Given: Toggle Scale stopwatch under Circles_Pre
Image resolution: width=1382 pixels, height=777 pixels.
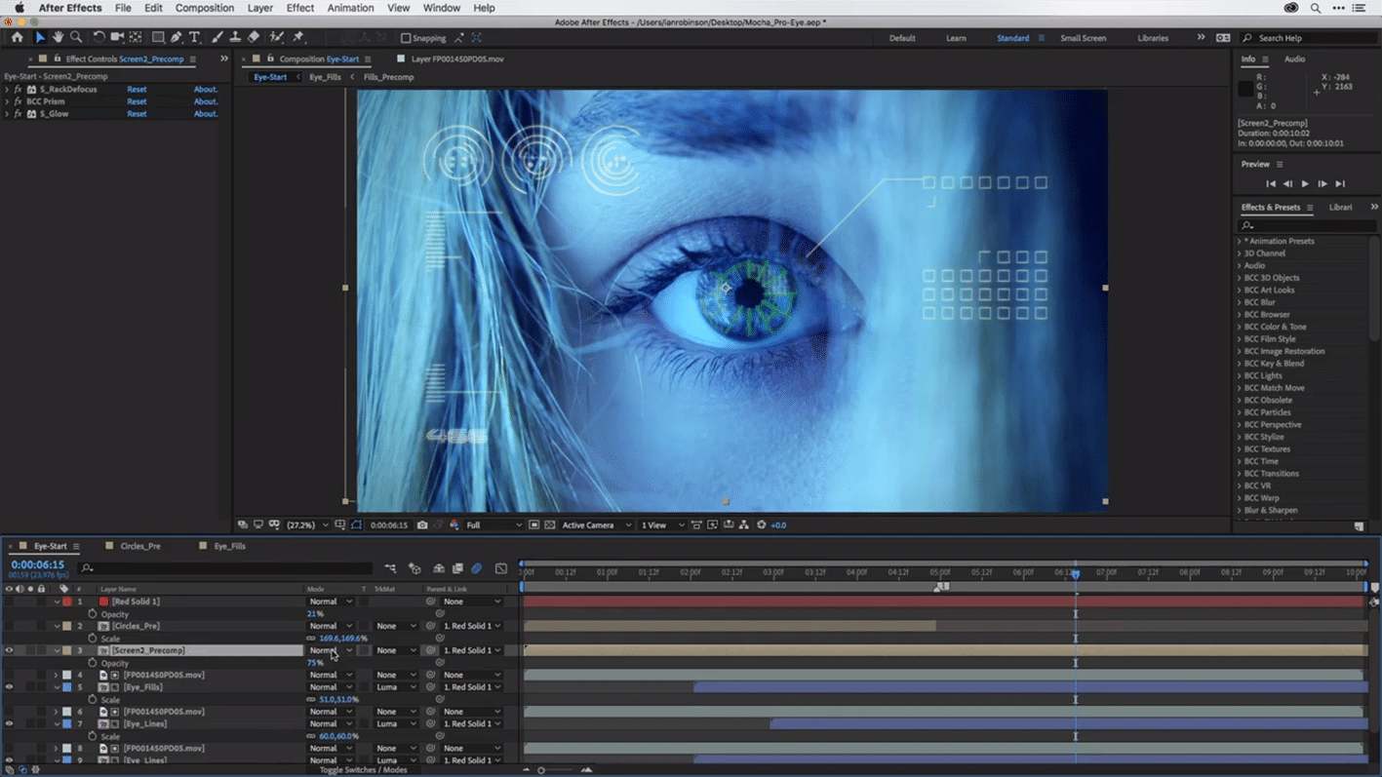Looking at the screenshot, I should click(93, 639).
